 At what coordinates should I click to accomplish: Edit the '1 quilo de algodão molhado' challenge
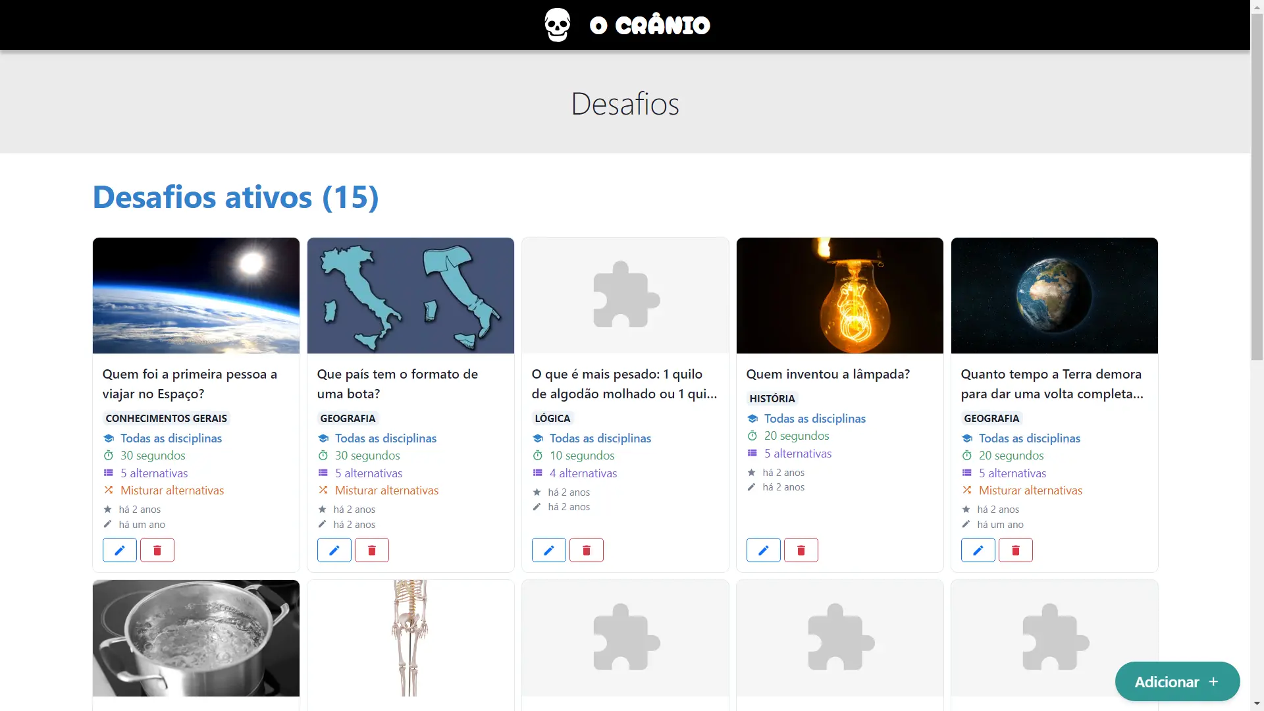549,550
